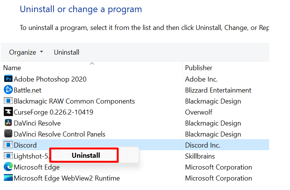Sort the list by the Name column header

click(12, 68)
